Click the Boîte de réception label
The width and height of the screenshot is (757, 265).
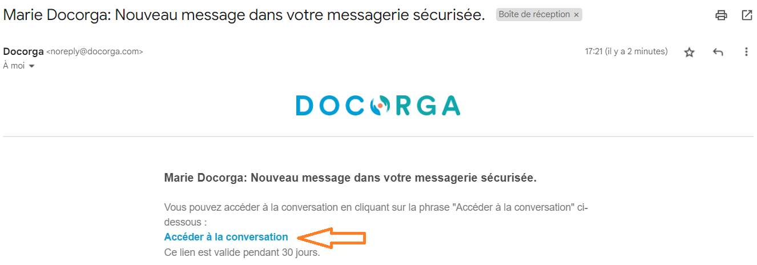coord(534,15)
